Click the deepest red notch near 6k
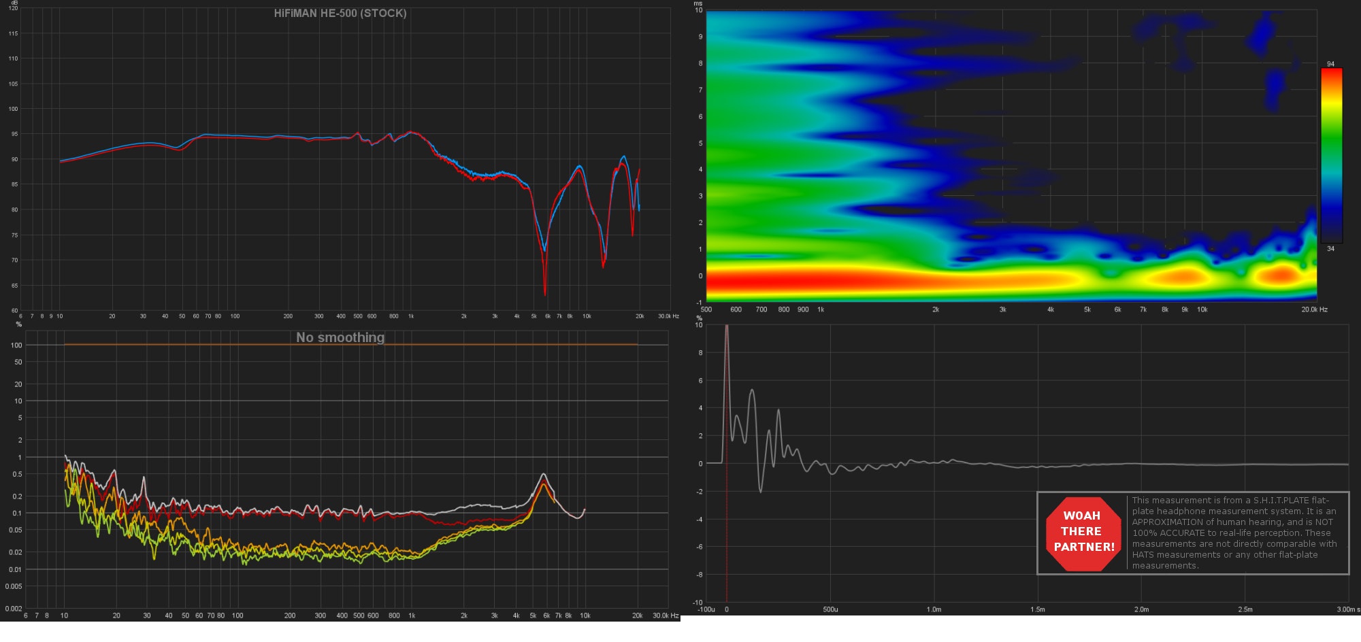The height and width of the screenshot is (642, 1361). (x=545, y=292)
